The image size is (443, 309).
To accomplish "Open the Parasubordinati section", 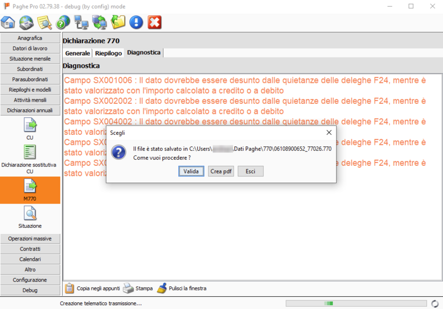I will click(30, 79).
